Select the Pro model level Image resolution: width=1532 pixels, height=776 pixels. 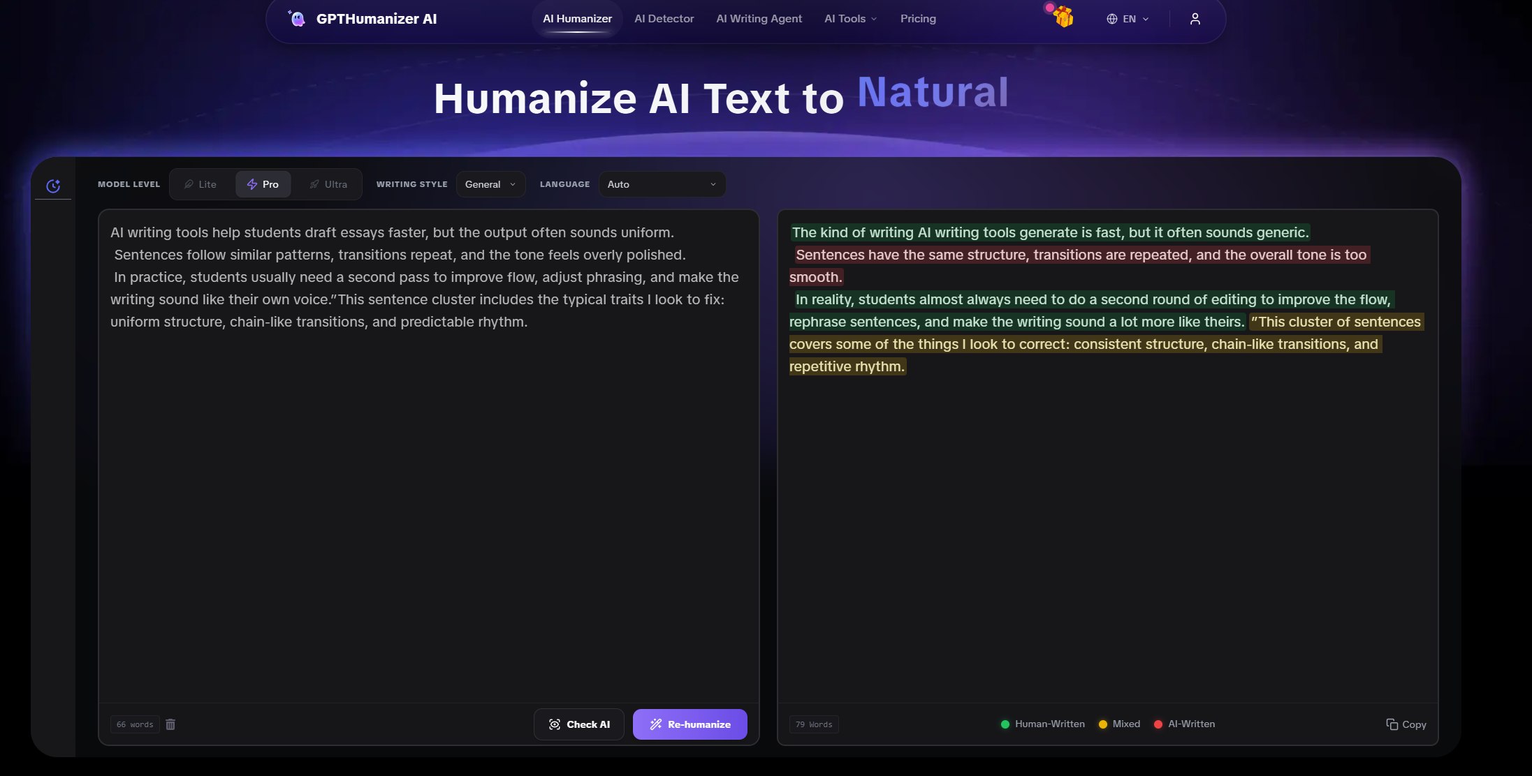tap(263, 184)
